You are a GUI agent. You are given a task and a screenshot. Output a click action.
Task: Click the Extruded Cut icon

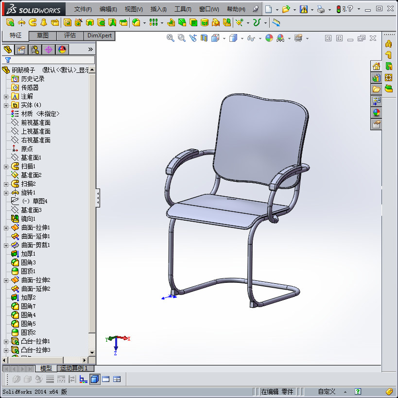click(x=67, y=22)
